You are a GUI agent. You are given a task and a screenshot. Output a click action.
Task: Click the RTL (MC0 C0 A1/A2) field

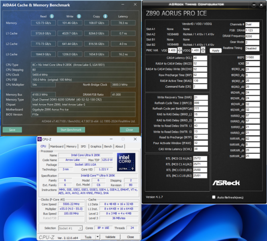[x=200, y=158]
